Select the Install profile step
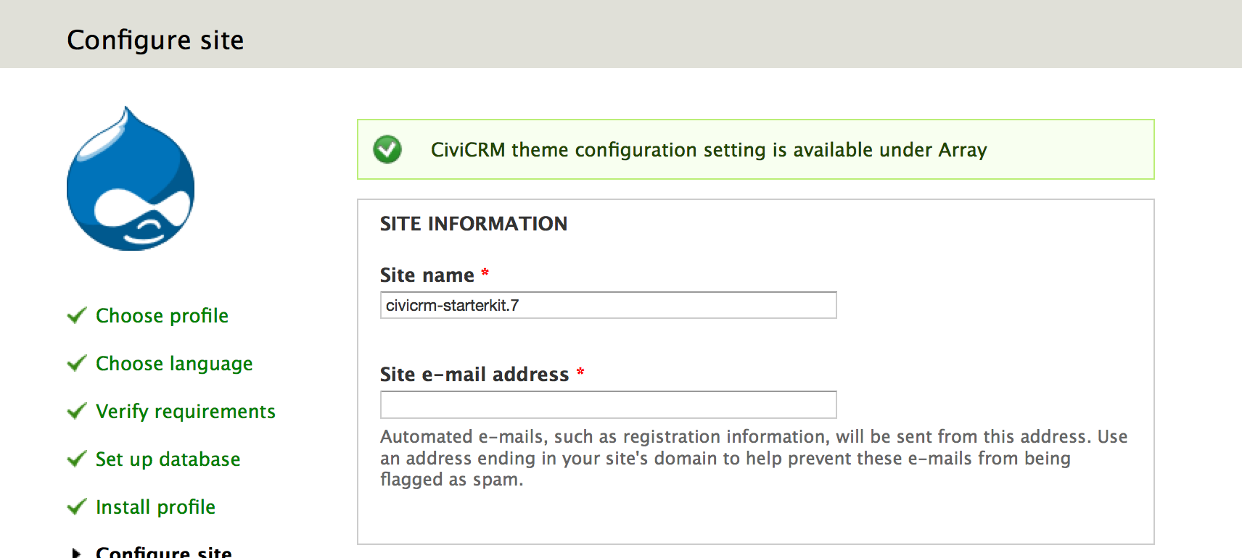The height and width of the screenshot is (558, 1242). pyautogui.click(x=155, y=507)
